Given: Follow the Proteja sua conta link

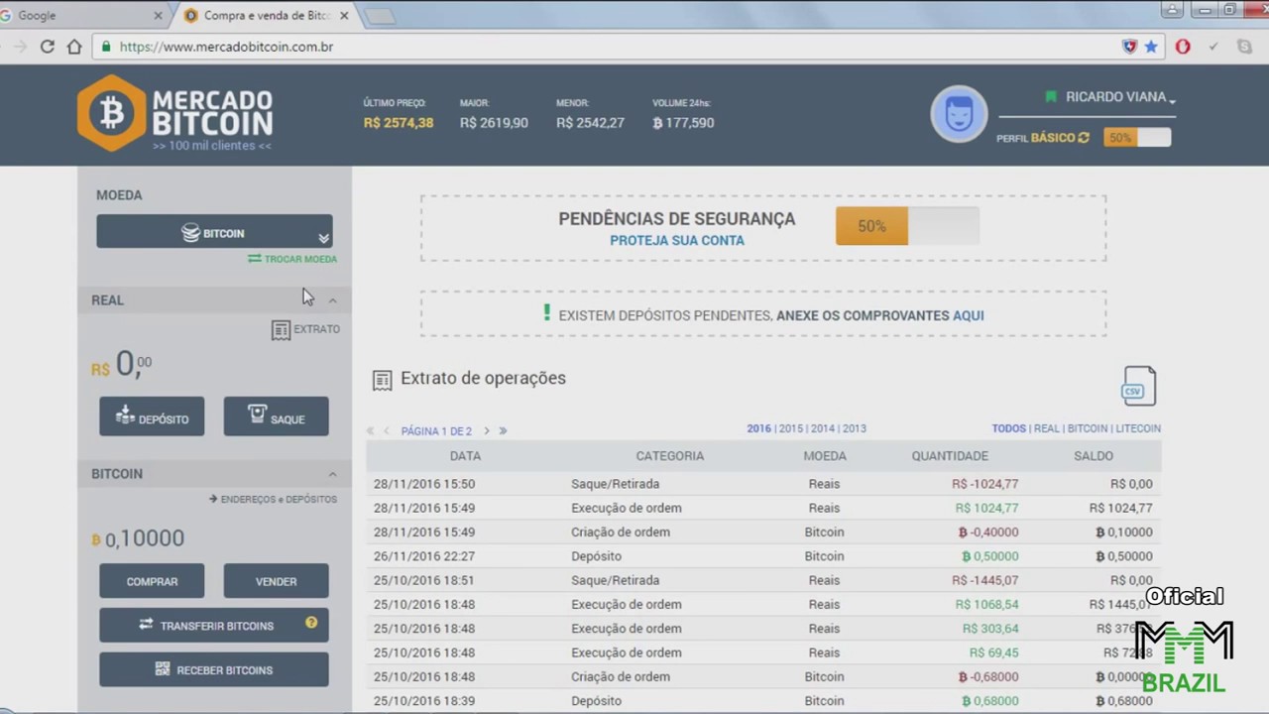Looking at the screenshot, I should (x=677, y=240).
